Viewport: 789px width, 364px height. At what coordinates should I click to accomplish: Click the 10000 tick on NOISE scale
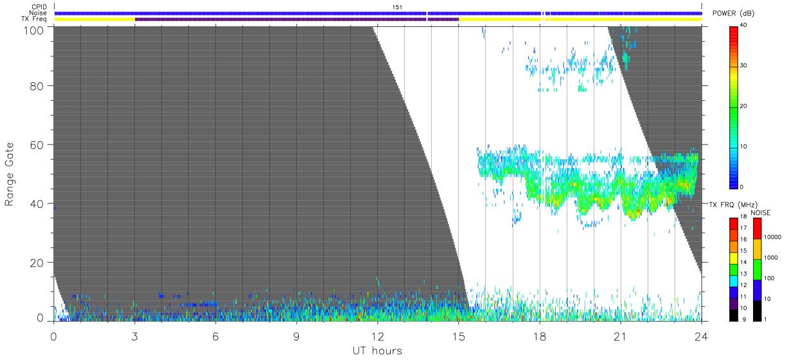772,238
